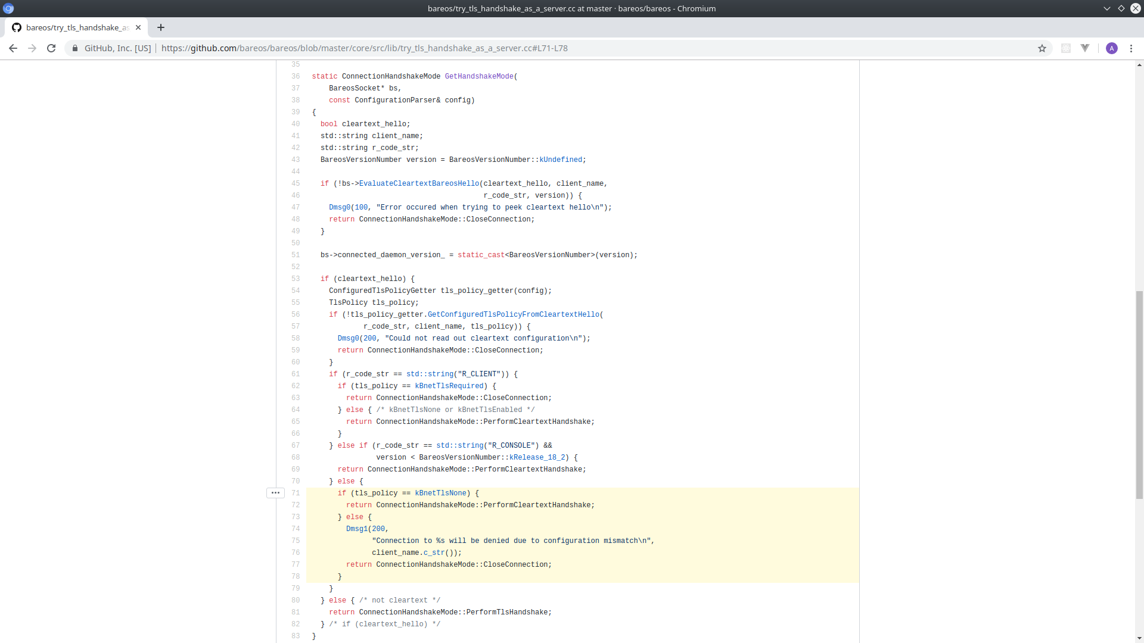This screenshot has width=1144, height=643.
Task: Click the browser forward arrow
Action: pos(32,48)
